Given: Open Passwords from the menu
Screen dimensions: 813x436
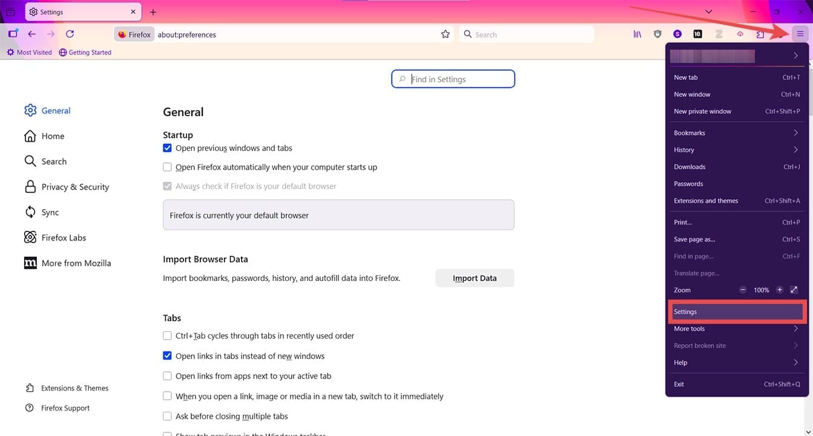Looking at the screenshot, I should (737, 184).
